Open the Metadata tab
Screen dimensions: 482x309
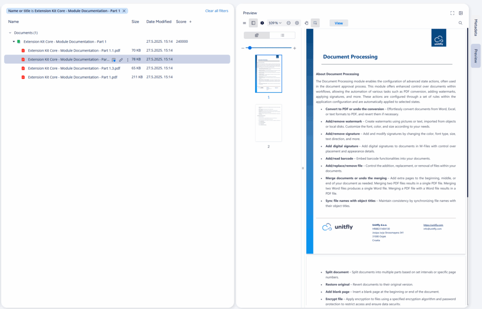[x=476, y=28]
